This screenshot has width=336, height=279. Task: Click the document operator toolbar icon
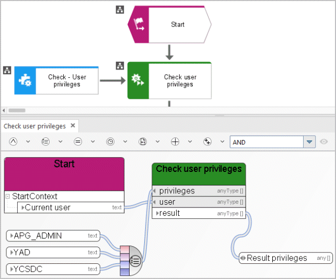coord(143,142)
